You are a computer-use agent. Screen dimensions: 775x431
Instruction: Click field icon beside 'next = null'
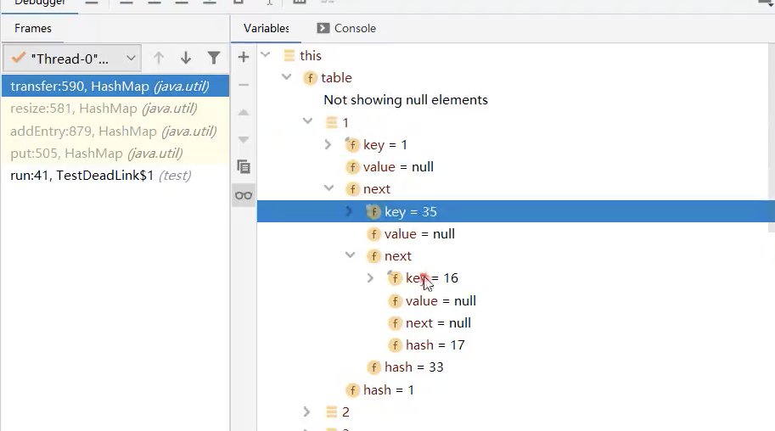[x=395, y=323]
